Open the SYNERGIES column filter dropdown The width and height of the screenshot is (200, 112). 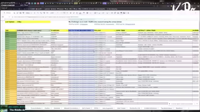point(67,30)
